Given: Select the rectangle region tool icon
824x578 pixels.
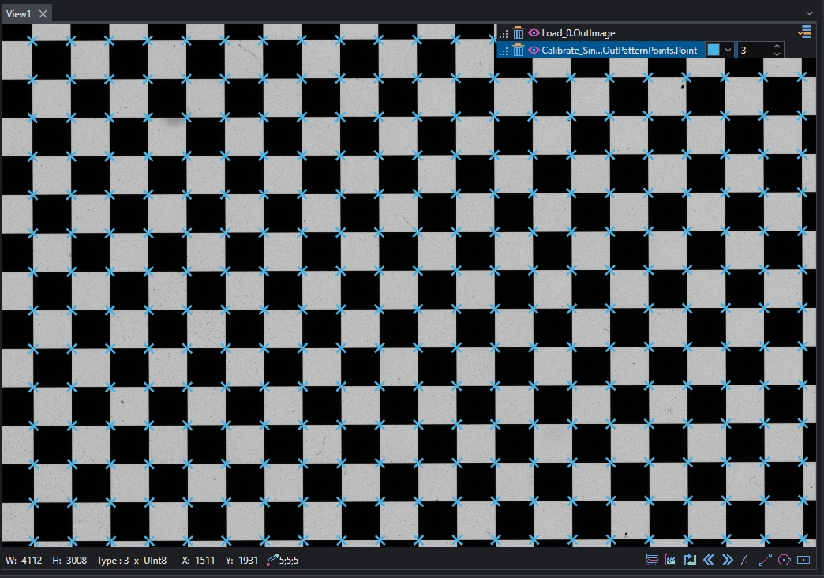Looking at the screenshot, I should coord(803,560).
